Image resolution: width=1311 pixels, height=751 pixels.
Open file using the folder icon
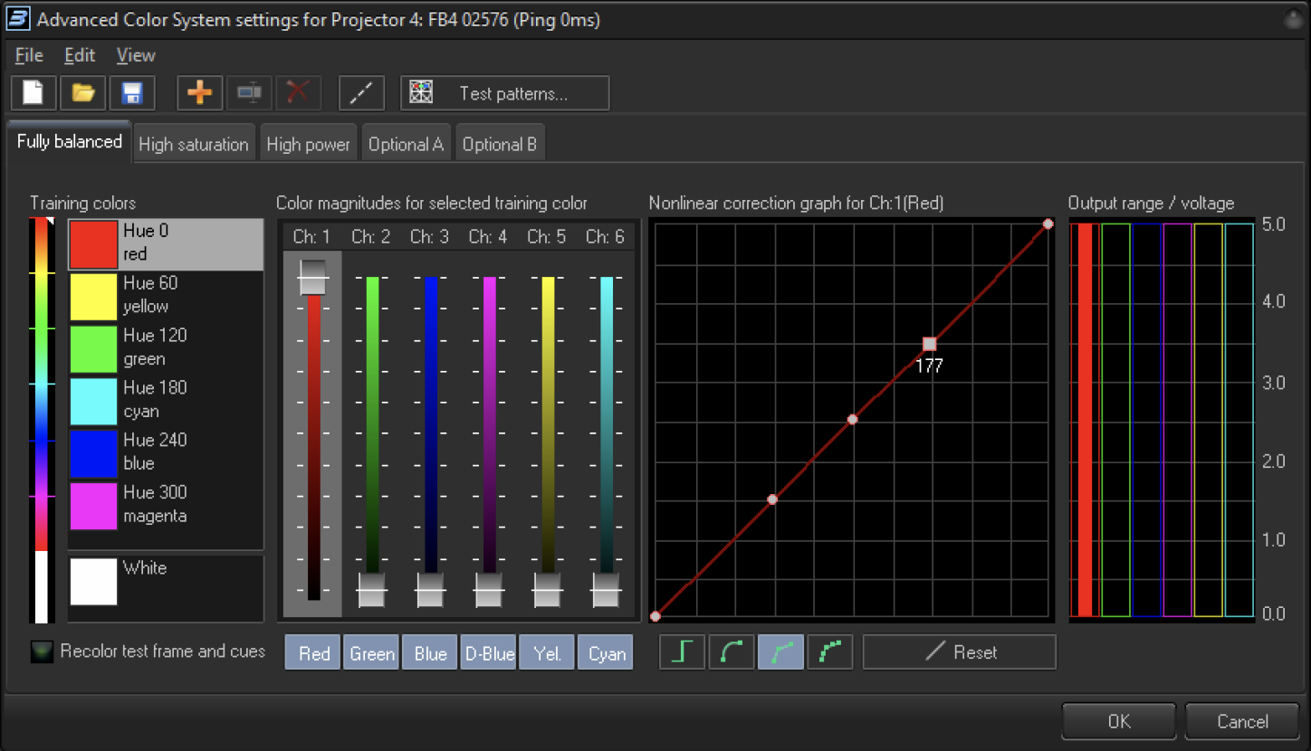(x=82, y=93)
